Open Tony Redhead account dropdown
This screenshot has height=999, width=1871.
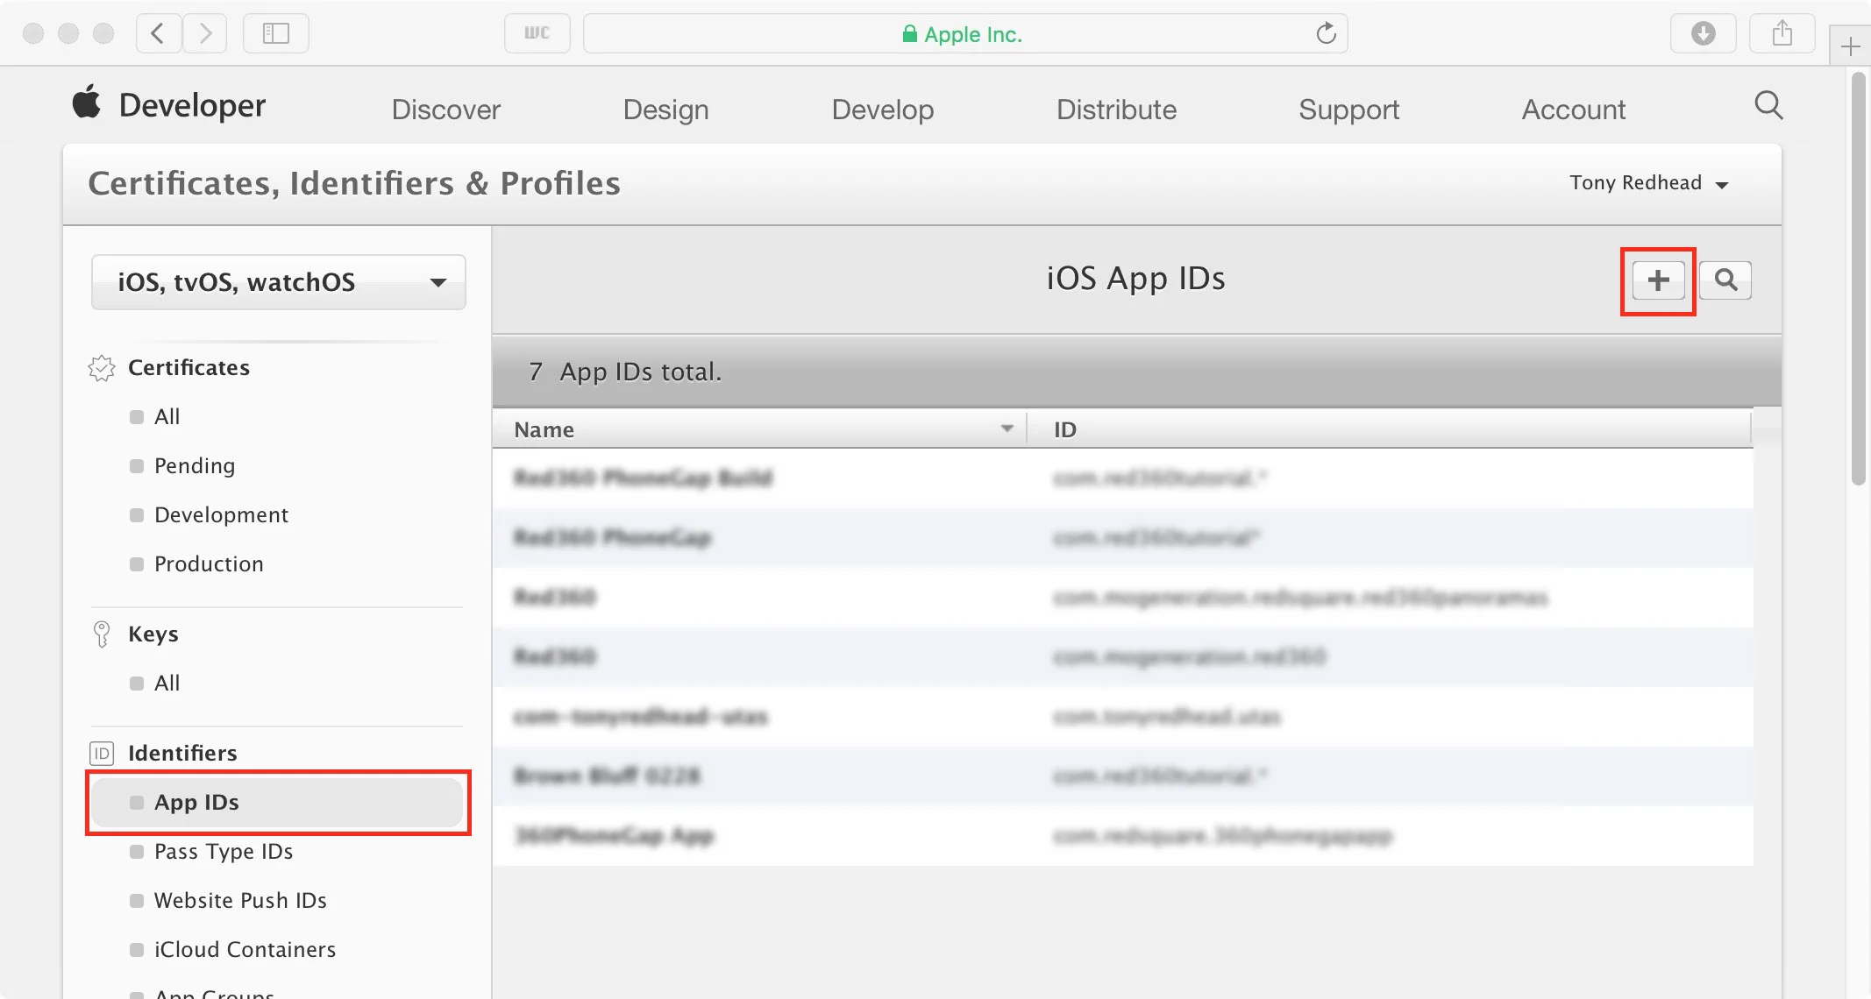[x=1648, y=183]
